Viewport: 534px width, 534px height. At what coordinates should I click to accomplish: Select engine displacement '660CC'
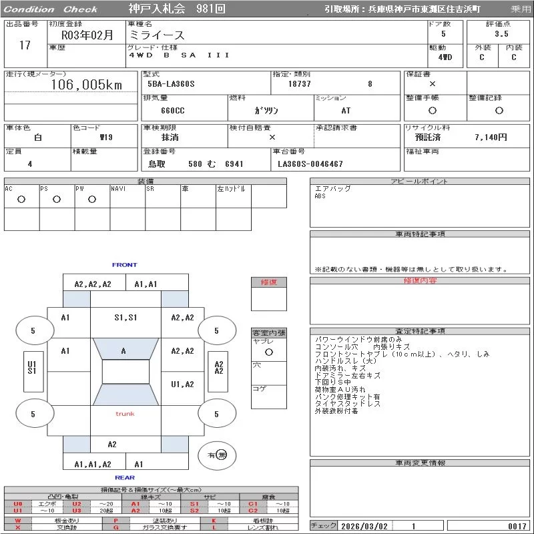click(173, 111)
